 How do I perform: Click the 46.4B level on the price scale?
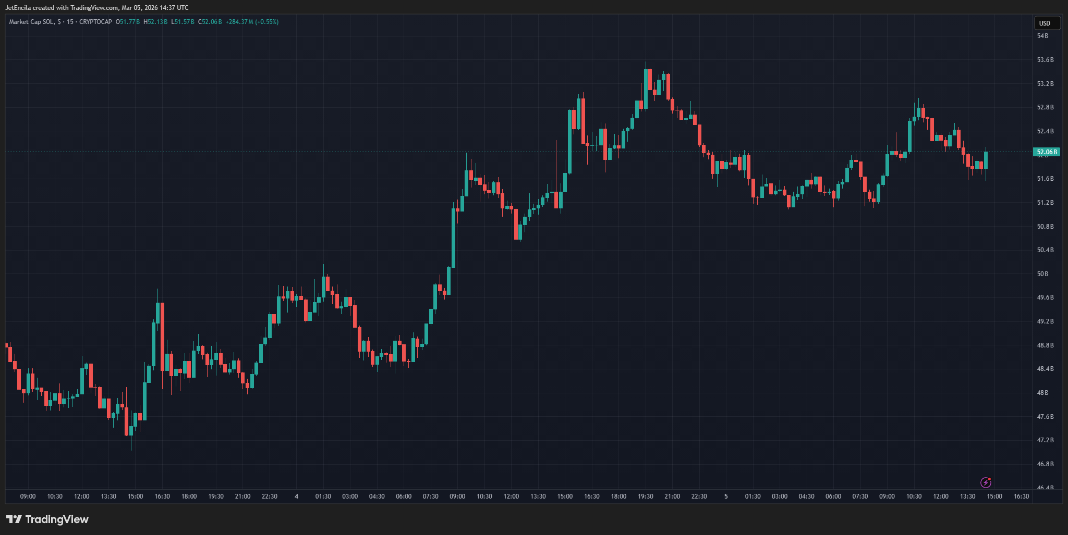tap(1047, 487)
